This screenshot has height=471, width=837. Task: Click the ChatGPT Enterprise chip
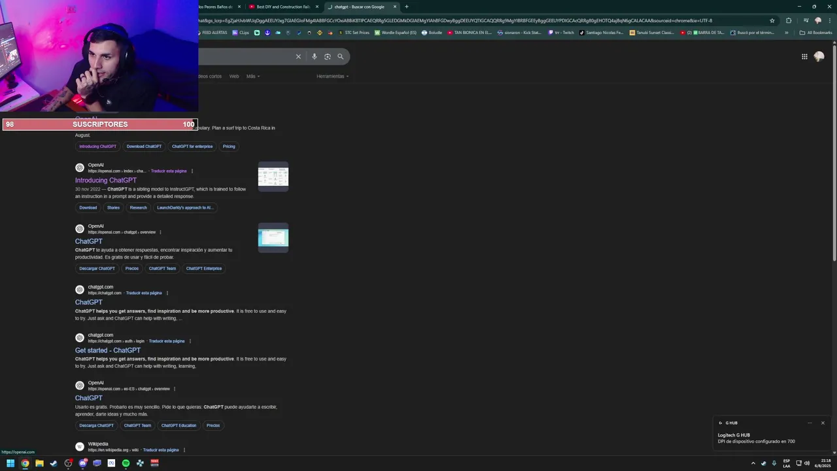click(x=203, y=269)
